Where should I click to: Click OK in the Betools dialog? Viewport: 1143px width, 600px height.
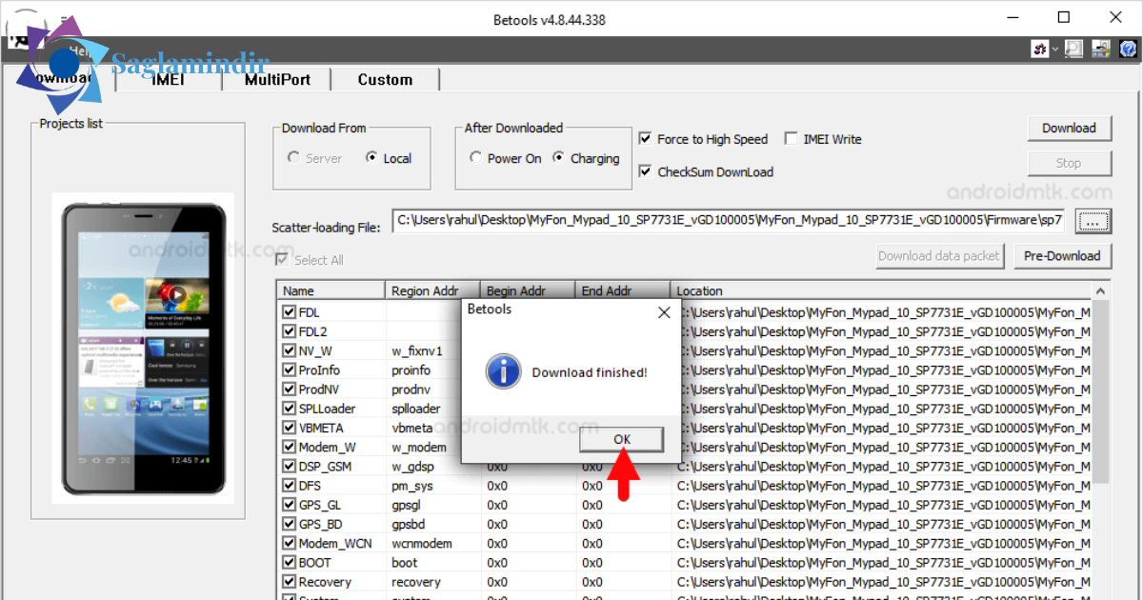(621, 439)
